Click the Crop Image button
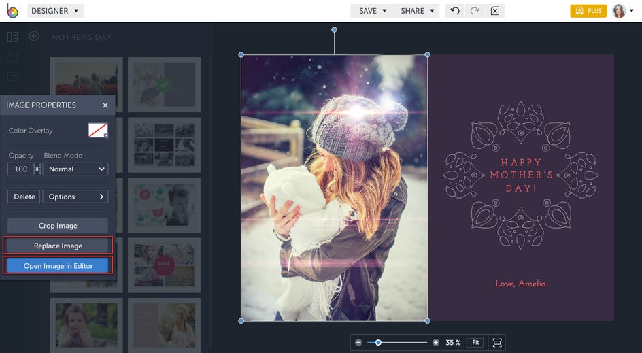 pyautogui.click(x=58, y=226)
